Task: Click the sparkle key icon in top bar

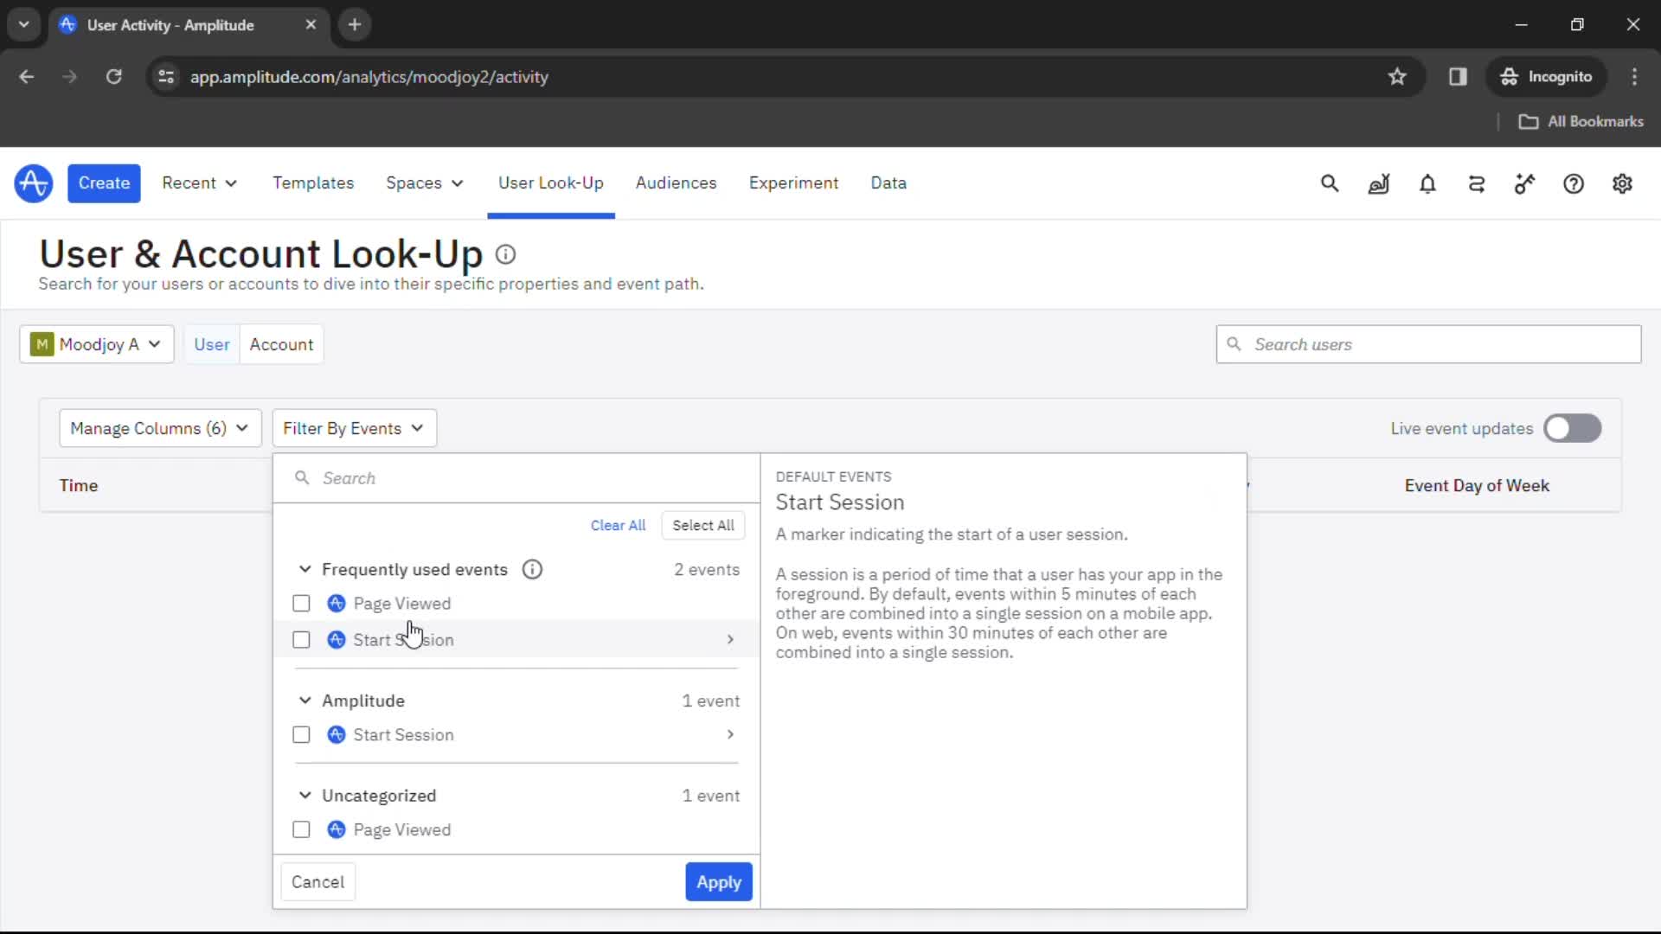Action: pyautogui.click(x=1524, y=183)
